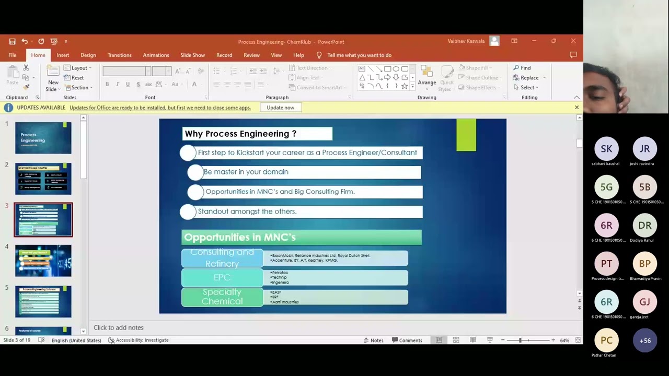The image size is (669, 376).
Task: Expand the Replace dropdown arrow
Action: [544, 78]
